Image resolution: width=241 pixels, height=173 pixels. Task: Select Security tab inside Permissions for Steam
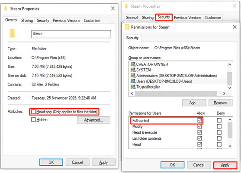tap(132, 38)
